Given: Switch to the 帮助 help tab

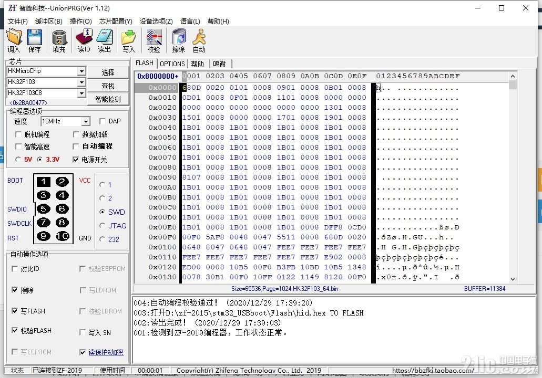Looking at the screenshot, I should click(x=197, y=64).
